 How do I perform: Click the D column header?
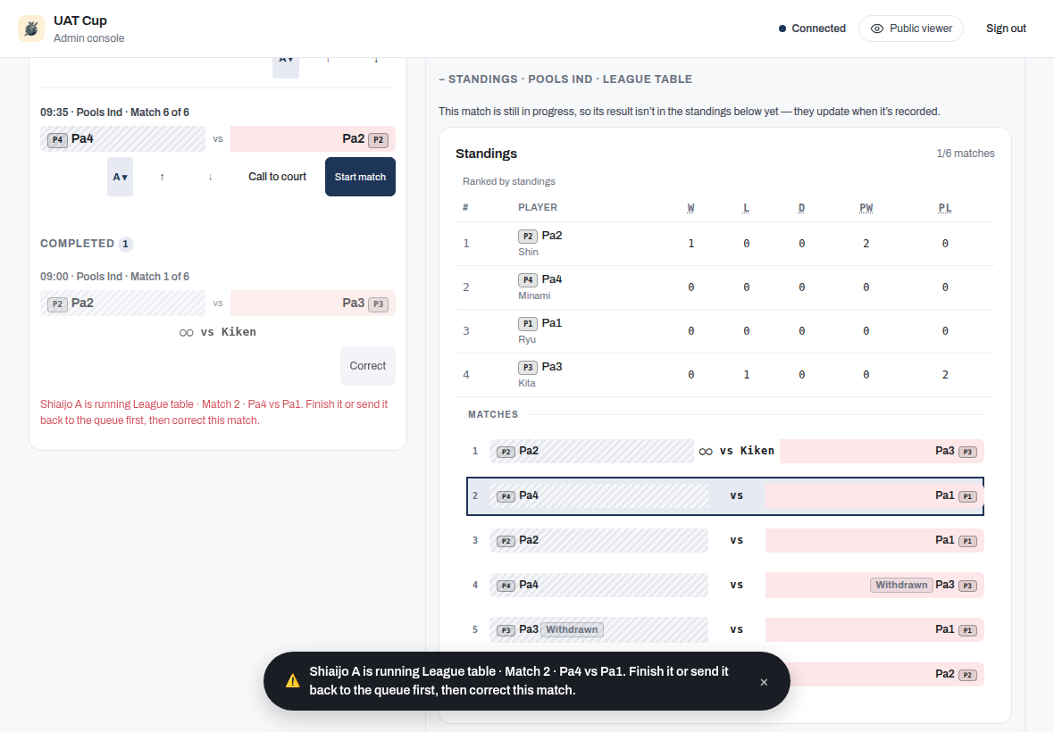pos(801,207)
